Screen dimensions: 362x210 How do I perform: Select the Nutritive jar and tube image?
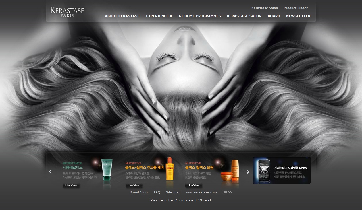tap(230, 170)
